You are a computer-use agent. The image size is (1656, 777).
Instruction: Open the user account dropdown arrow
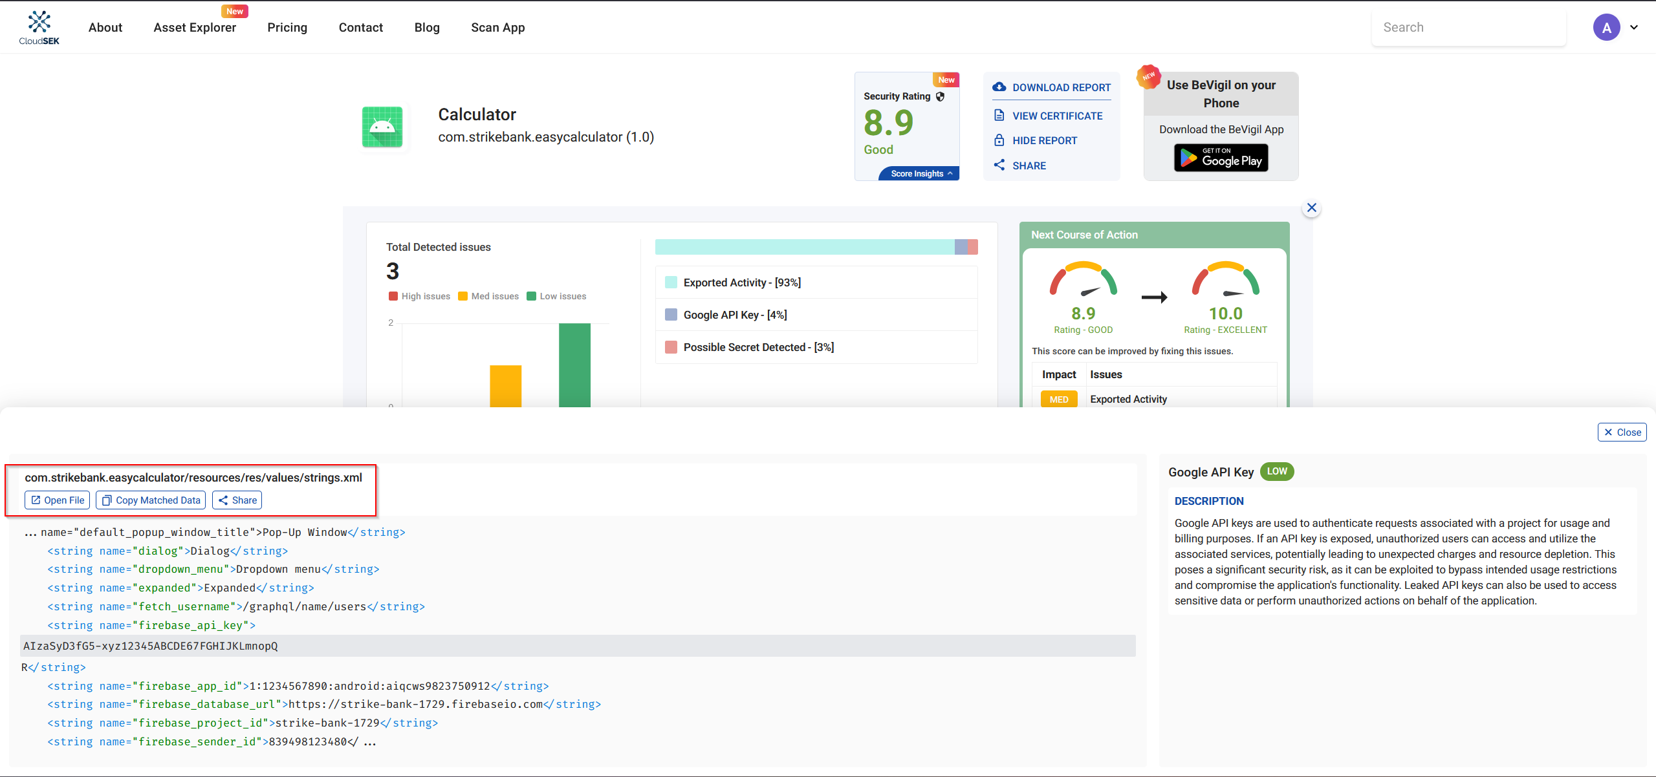coord(1635,27)
